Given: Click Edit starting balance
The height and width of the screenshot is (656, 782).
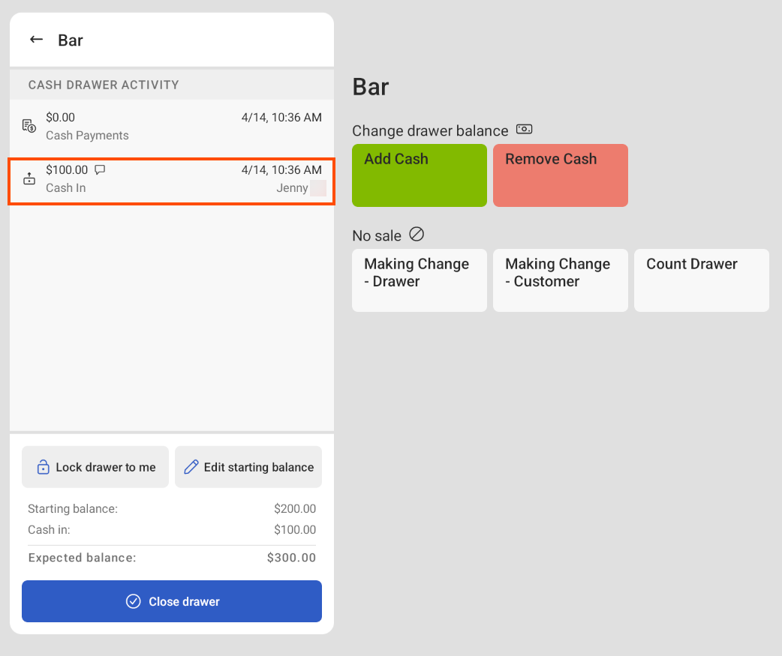Looking at the screenshot, I should click(x=248, y=467).
